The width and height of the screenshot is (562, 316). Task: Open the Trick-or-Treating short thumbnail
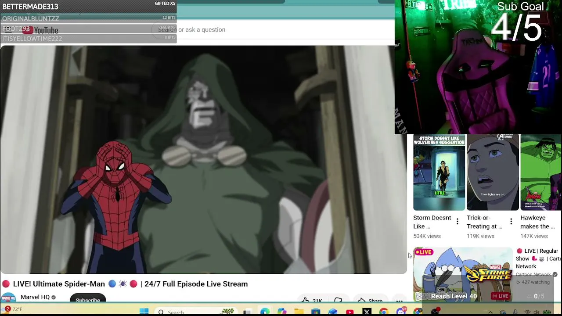[x=493, y=172]
